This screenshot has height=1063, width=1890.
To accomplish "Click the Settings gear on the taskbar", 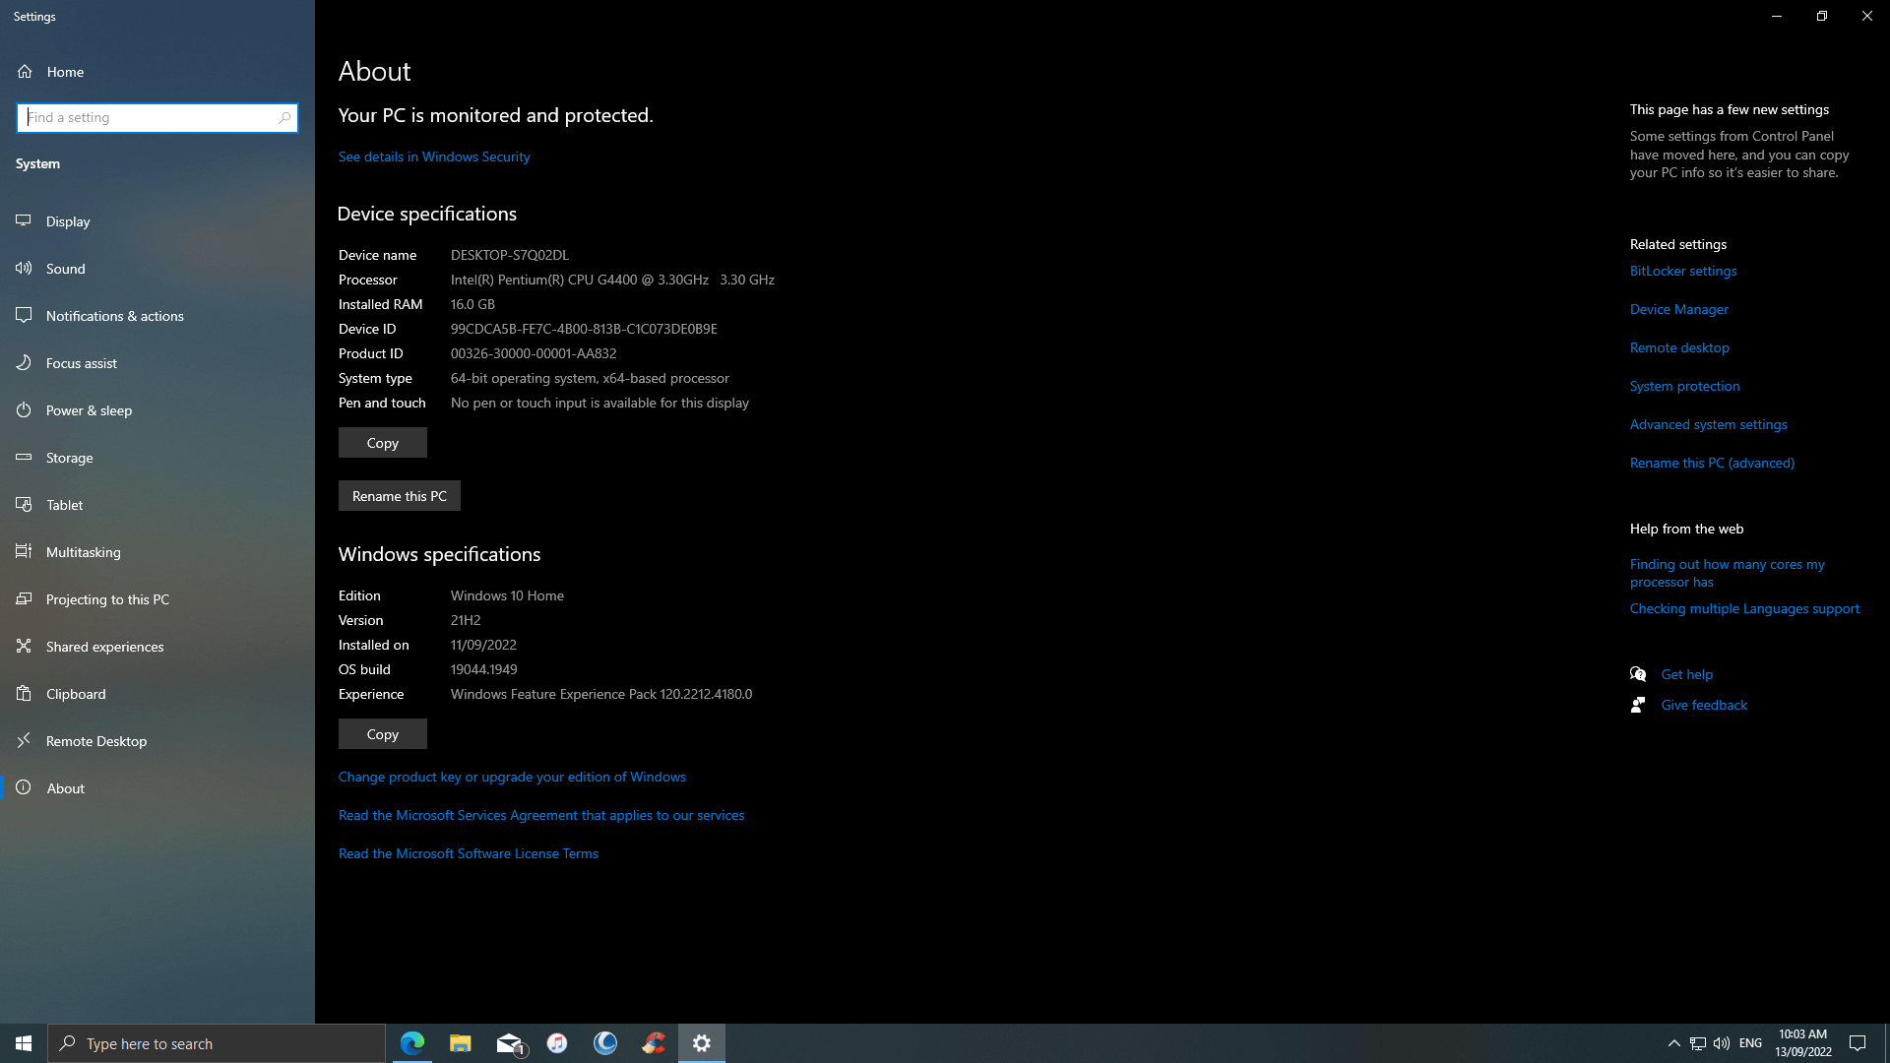I will (x=702, y=1043).
